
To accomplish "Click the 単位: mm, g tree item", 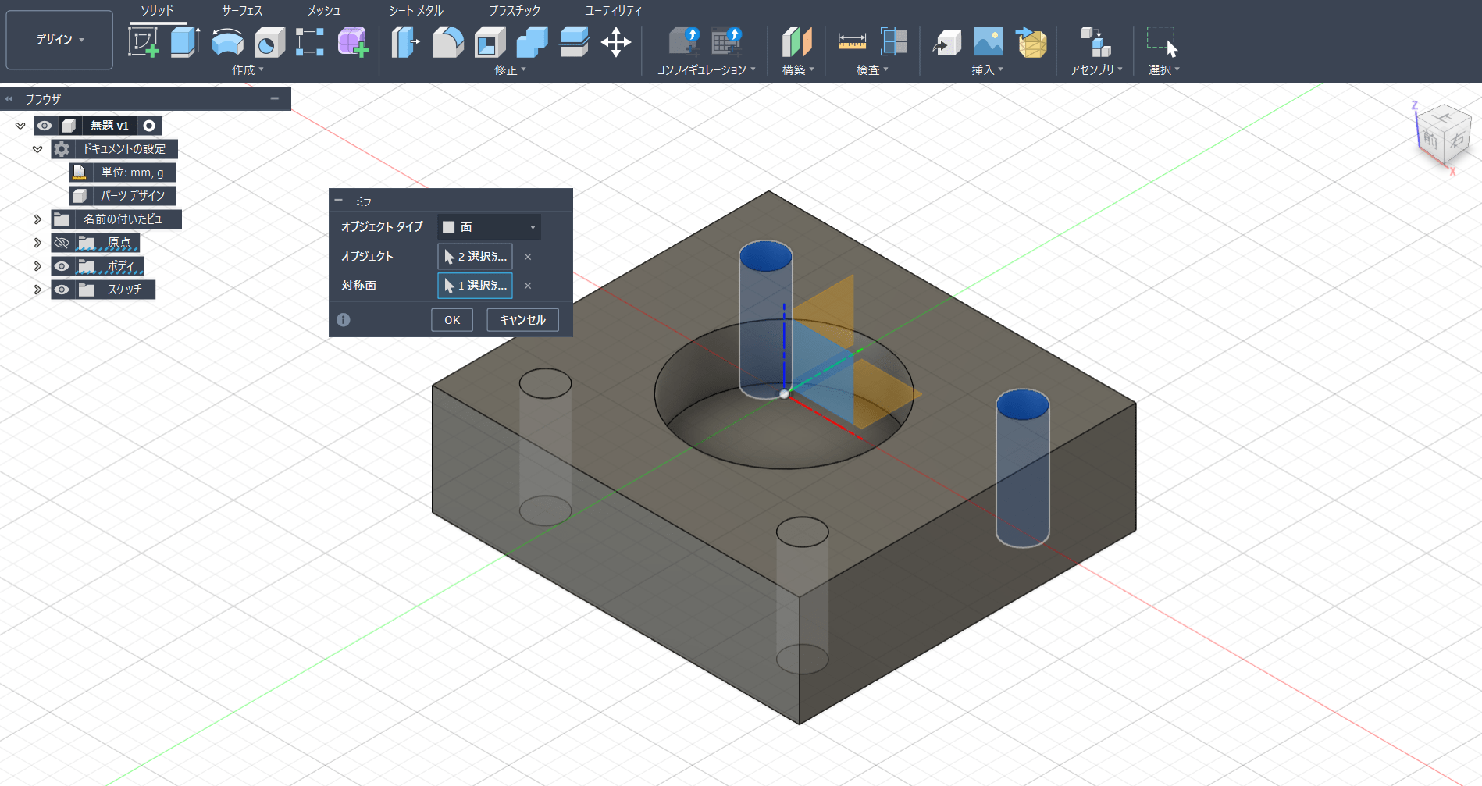I will pos(123,172).
